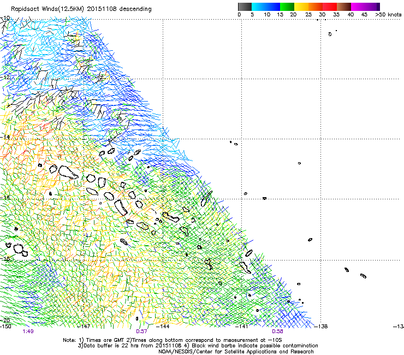Click the '-18' latitude label

point(5,258)
